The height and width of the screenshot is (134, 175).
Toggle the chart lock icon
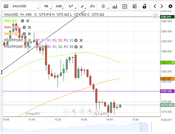pyautogui.click(x=144, y=6)
